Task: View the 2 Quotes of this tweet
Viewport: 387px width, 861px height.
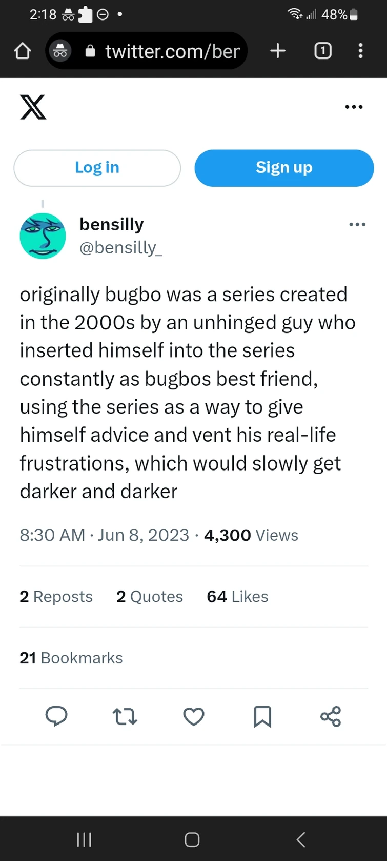Action: click(x=149, y=596)
